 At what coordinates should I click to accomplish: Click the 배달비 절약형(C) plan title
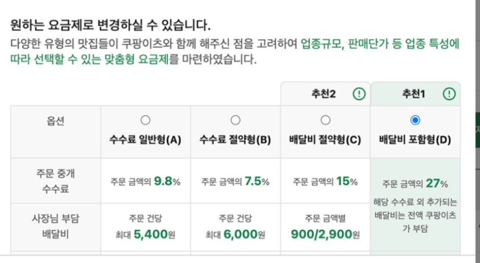pyautogui.click(x=325, y=140)
